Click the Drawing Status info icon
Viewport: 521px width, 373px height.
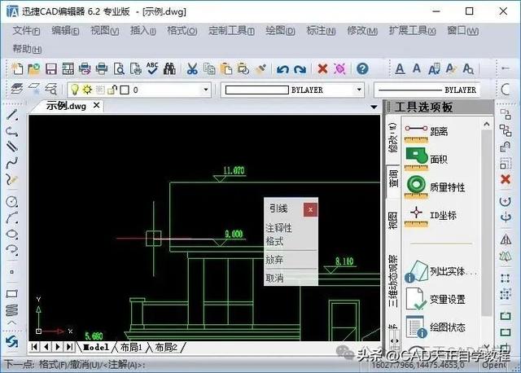[x=416, y=327]
